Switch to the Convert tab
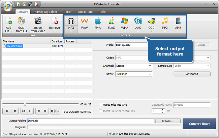This screenshot has width=219, height=138. click(23, 12)
